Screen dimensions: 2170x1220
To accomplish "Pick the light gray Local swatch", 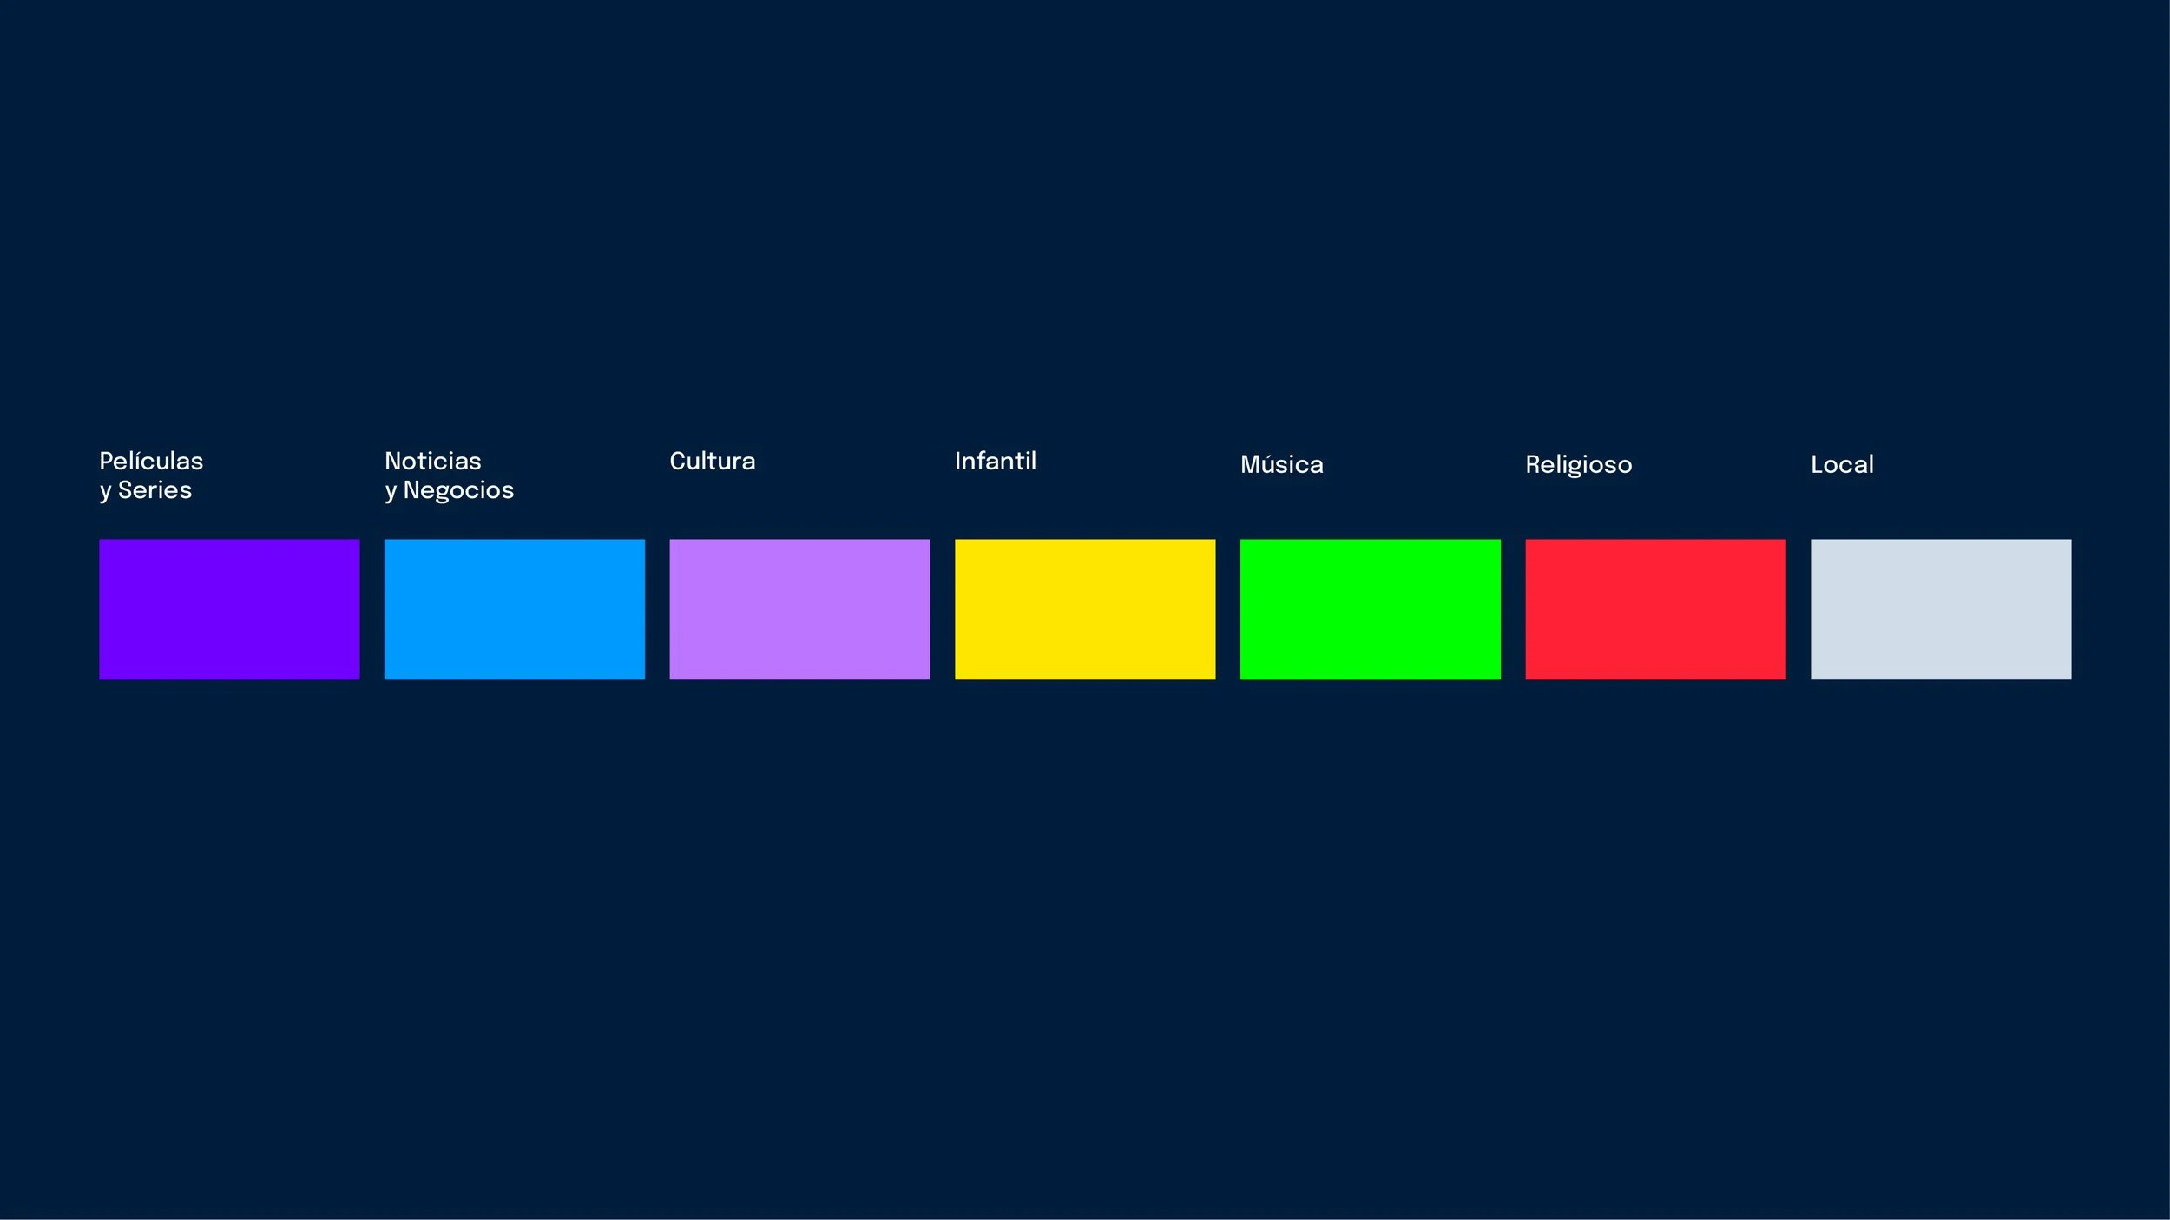I will tap(1941, 609).
